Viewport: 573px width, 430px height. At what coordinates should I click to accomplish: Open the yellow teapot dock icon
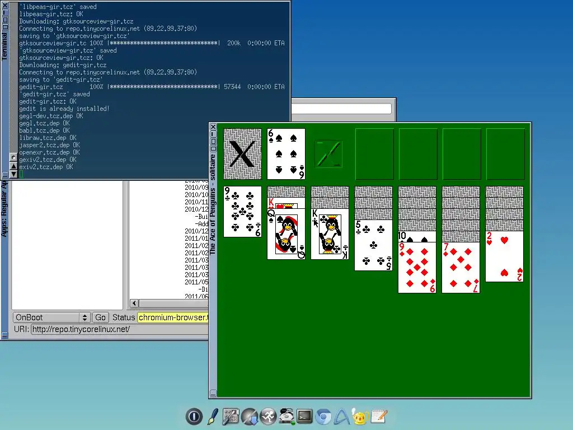click(x=360, y=417)
